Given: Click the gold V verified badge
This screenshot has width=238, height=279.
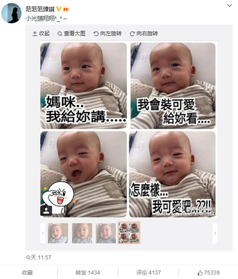Looking at the screenshot, I should click(x=59, y=9).
